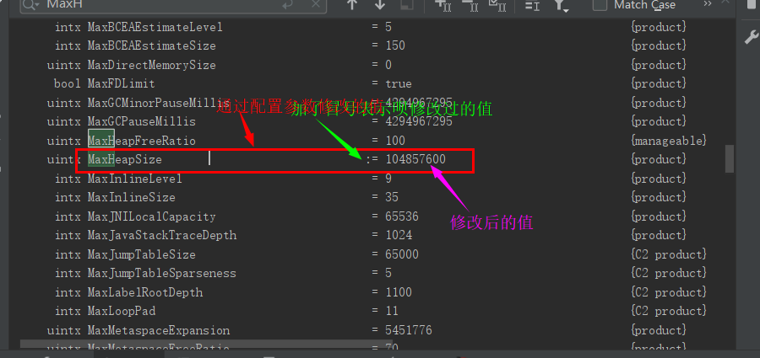The width and height of the screenshot is (760, 358).
Task: Select the MaxGCPauseMillis text
Action: (x=142, y=121)
